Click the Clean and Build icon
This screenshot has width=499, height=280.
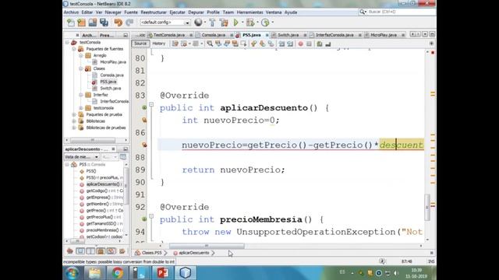[224, 23]
